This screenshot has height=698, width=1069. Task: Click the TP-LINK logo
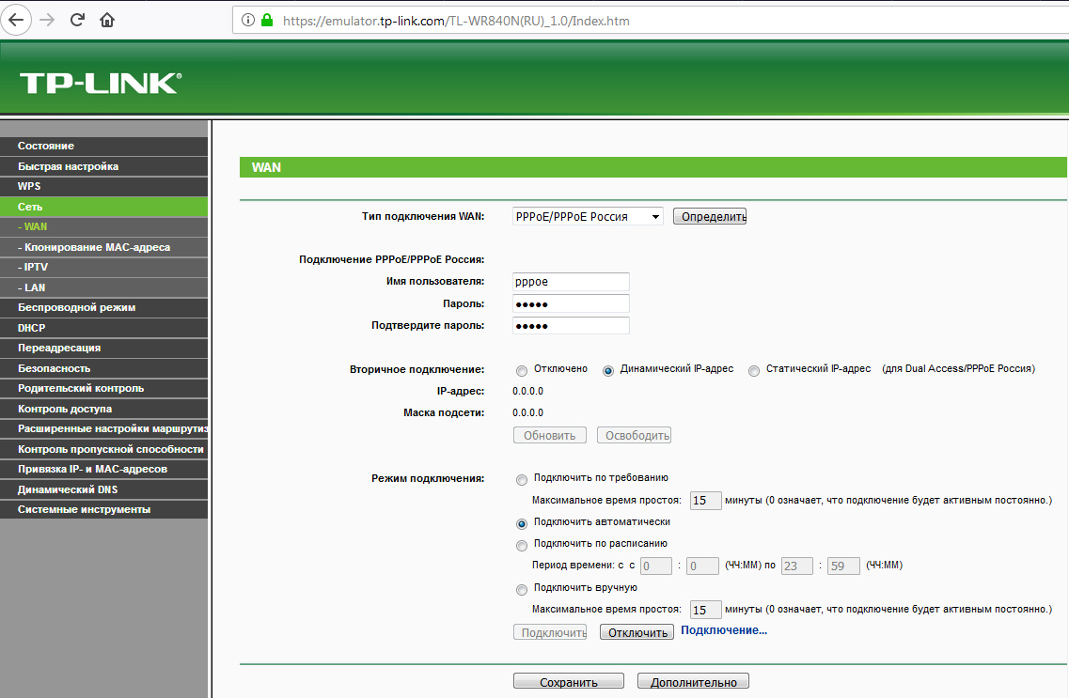click(x=101, y=83)
